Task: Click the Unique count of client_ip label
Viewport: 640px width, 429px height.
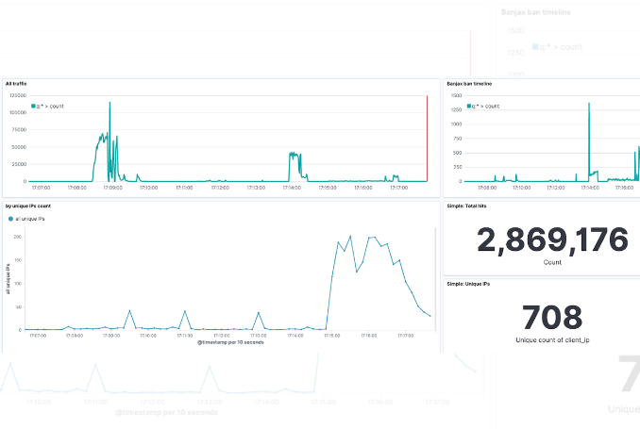Action: [x=552, y=338]
